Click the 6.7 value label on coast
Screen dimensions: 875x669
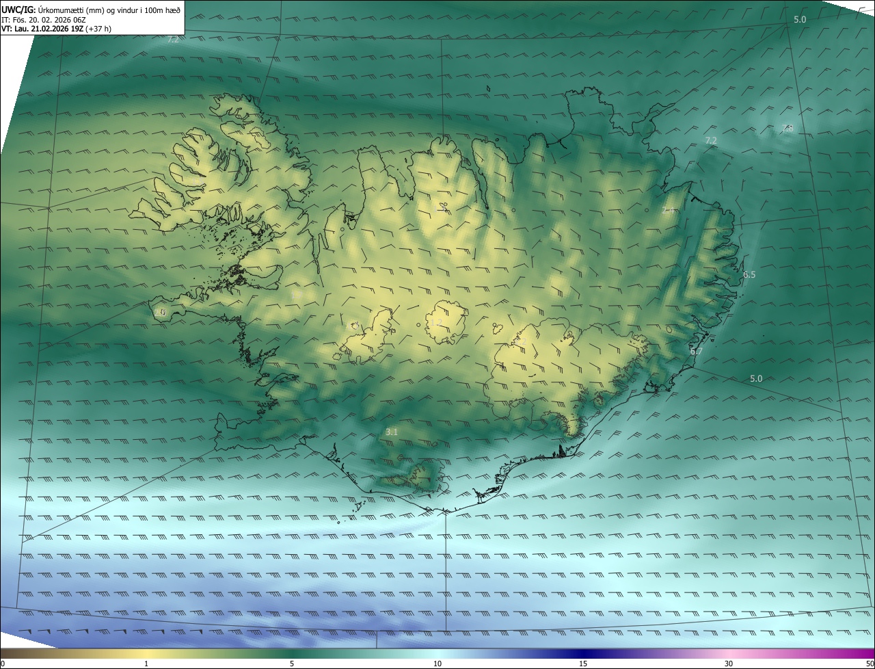click(696, 352)
